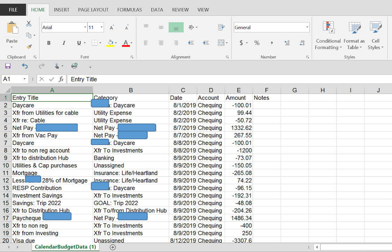Switch to the FORMULAS ribbon tab
The height and width of the screenshot is (252, 392).
point(129,9)
